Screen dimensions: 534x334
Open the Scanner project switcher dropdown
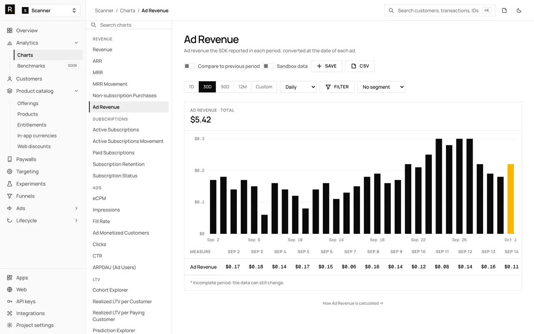[x=50, y=10]
